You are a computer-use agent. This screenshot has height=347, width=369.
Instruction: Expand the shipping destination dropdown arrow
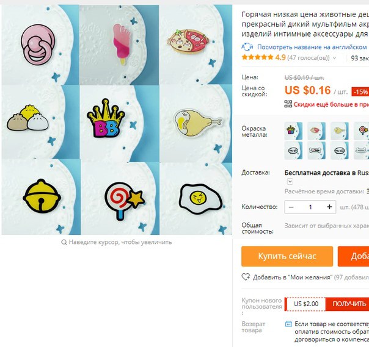click(x=290, y=181)
